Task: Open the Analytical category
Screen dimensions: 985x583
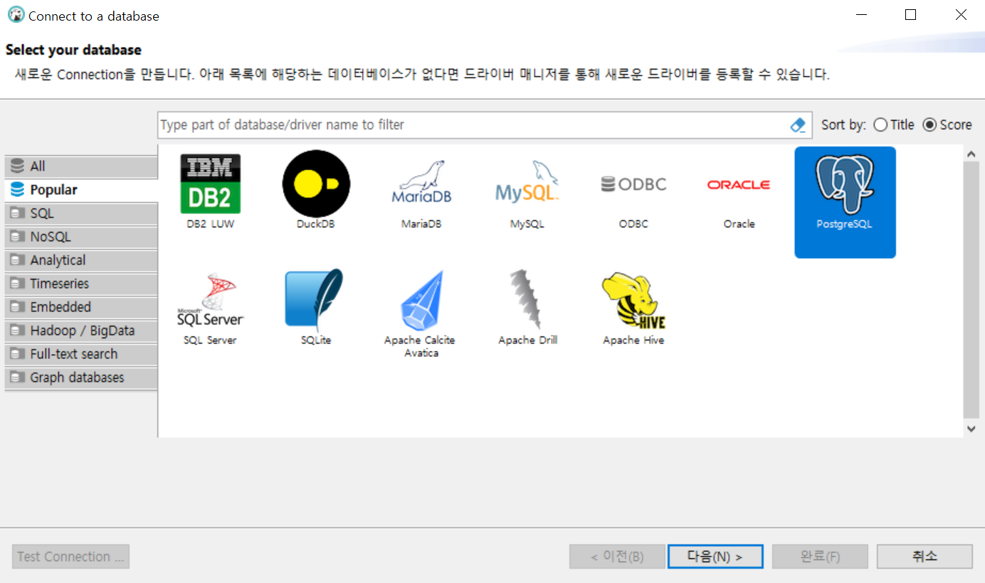Action: tap(81, 260)
